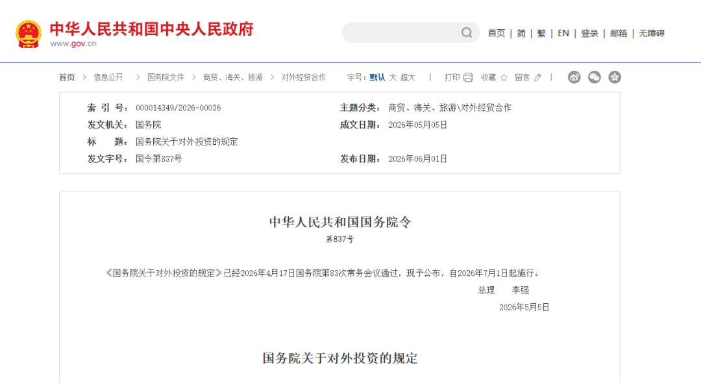This screenshot has height=383, width=701.
Task: Click the heading 中华人民共和国国务院令
Action: (x=340, y=222)
